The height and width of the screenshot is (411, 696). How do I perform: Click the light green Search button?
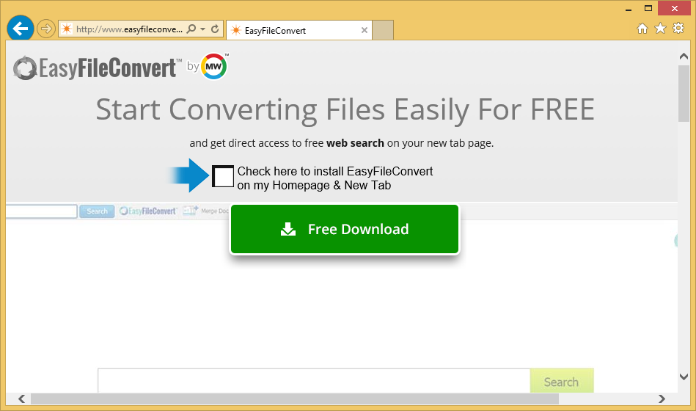click(562, 381)
